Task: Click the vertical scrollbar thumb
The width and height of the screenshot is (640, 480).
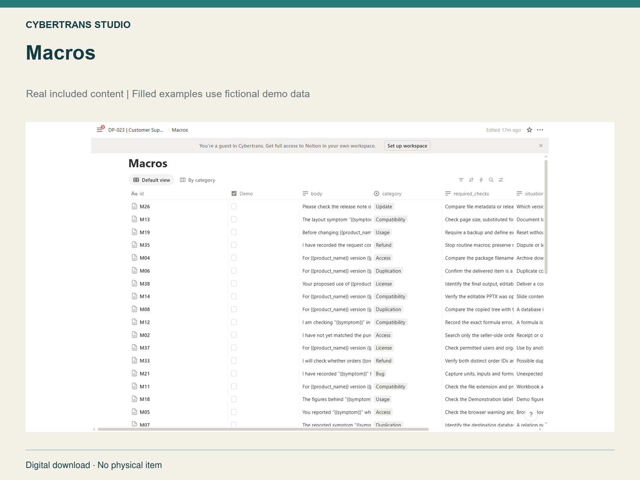Action: pos(546,217)
